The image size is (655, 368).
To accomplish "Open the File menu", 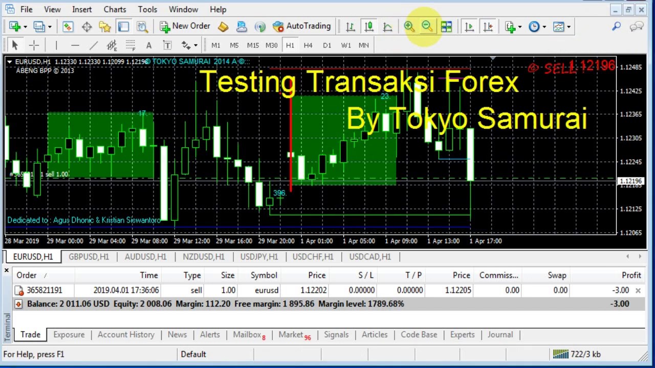I will click(26, 9).
